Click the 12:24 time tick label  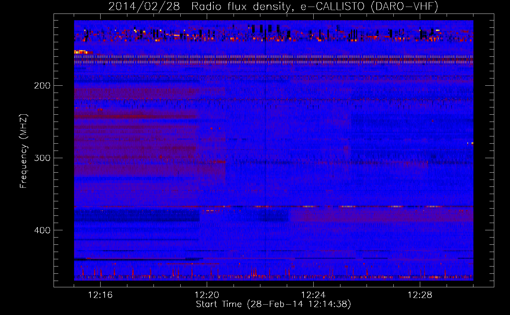313,295
